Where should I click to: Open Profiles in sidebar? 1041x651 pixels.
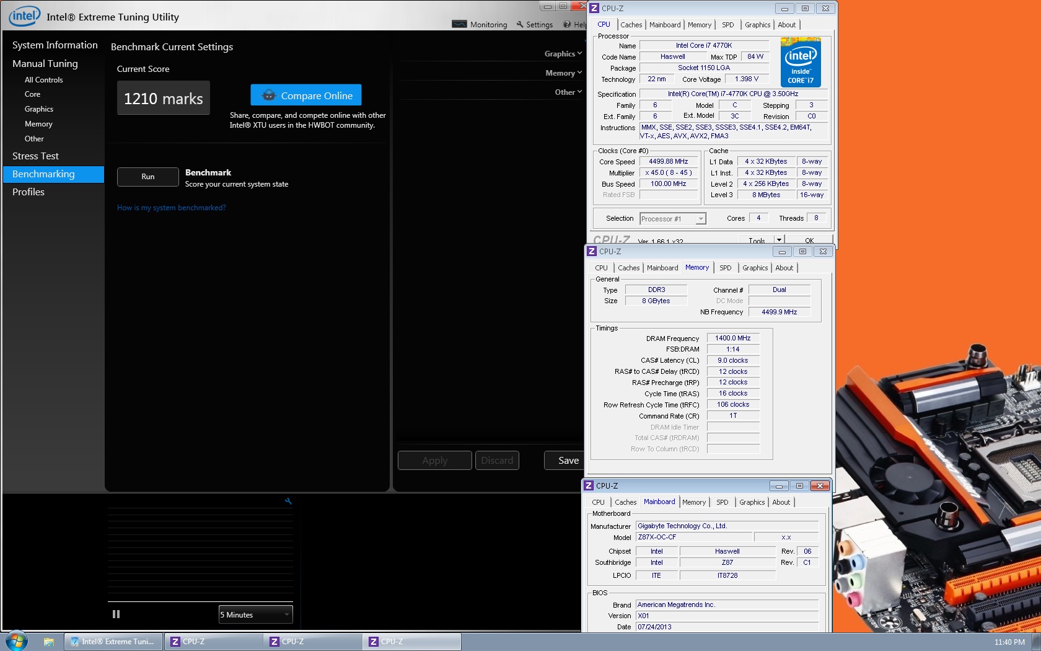pyautogui.click(x=29, y=192)
